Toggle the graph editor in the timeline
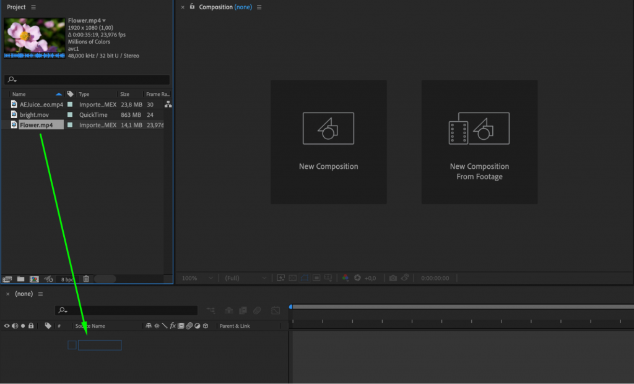Viewport: 634px width, 384px height. click(274, 310)
